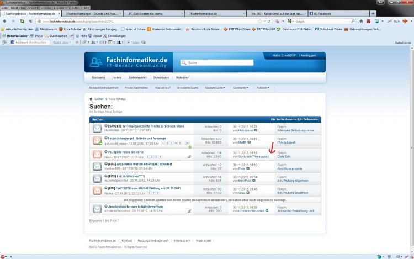The width and height of the screenshot is (414, 259).
Task: Go to last post by thinkPink arrow icon
Action: click(x=254, y=181)
